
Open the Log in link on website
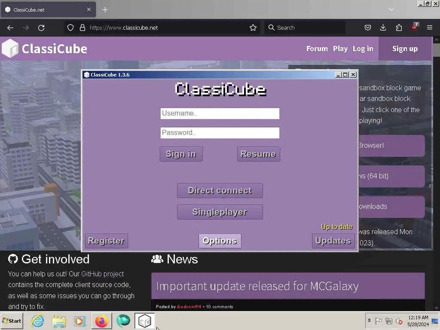(363, 49)
